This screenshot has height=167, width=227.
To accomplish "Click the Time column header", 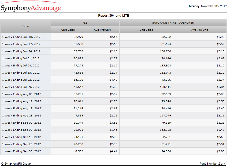I will click(x=25, y=26).
